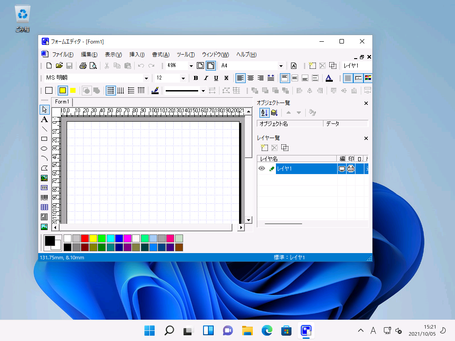
Task: Pick the magenta color swatch
Action: tap(128, 238)
